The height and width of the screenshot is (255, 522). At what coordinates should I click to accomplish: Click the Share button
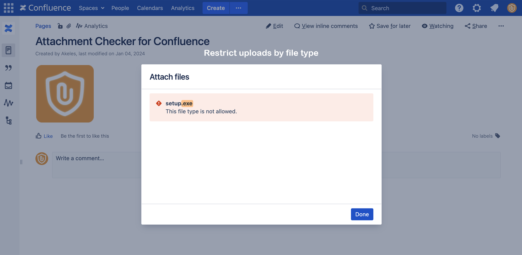pyautogui.click(x=476, y=26)
